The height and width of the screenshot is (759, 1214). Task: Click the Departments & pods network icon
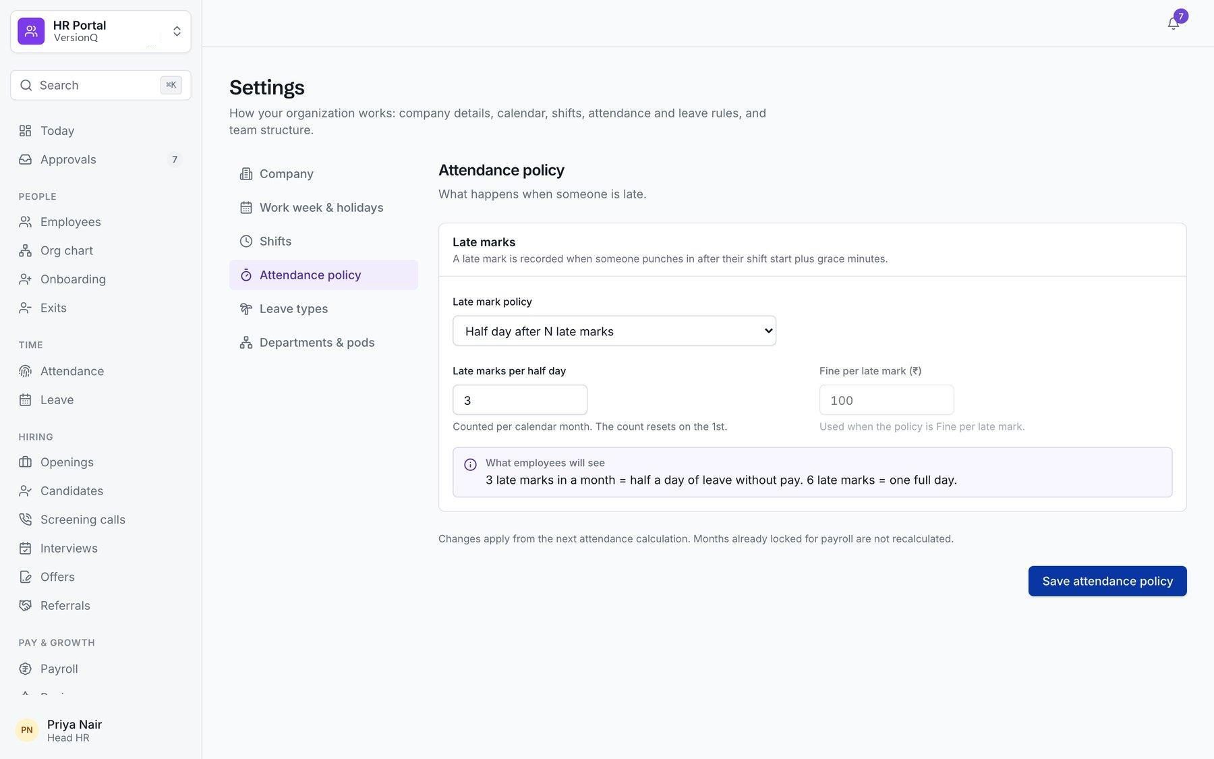click(x=246, y=343)
